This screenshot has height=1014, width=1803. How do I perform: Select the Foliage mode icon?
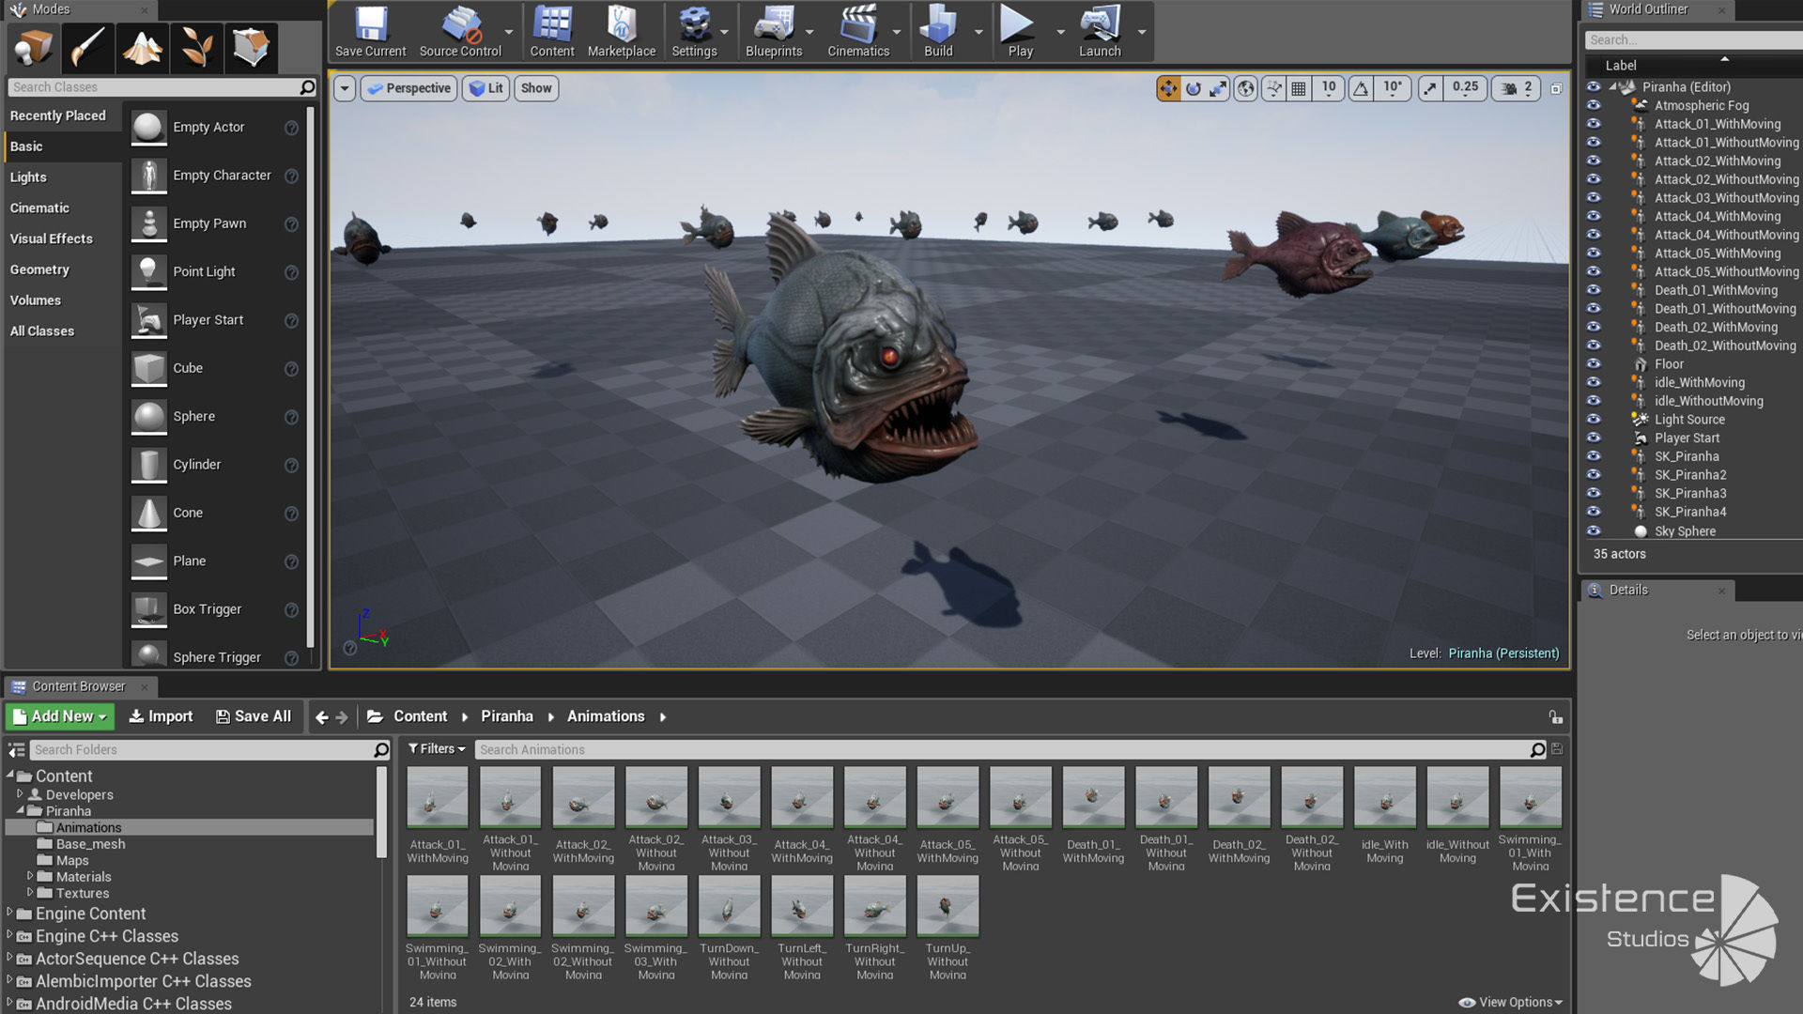pyautogui.click(x=196, y=47)
